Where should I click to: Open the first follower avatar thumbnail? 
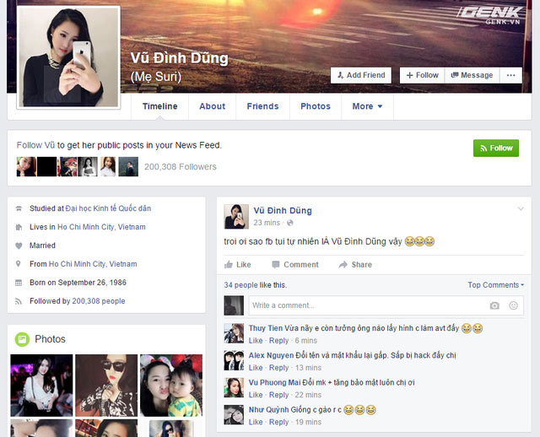[26, 167]
